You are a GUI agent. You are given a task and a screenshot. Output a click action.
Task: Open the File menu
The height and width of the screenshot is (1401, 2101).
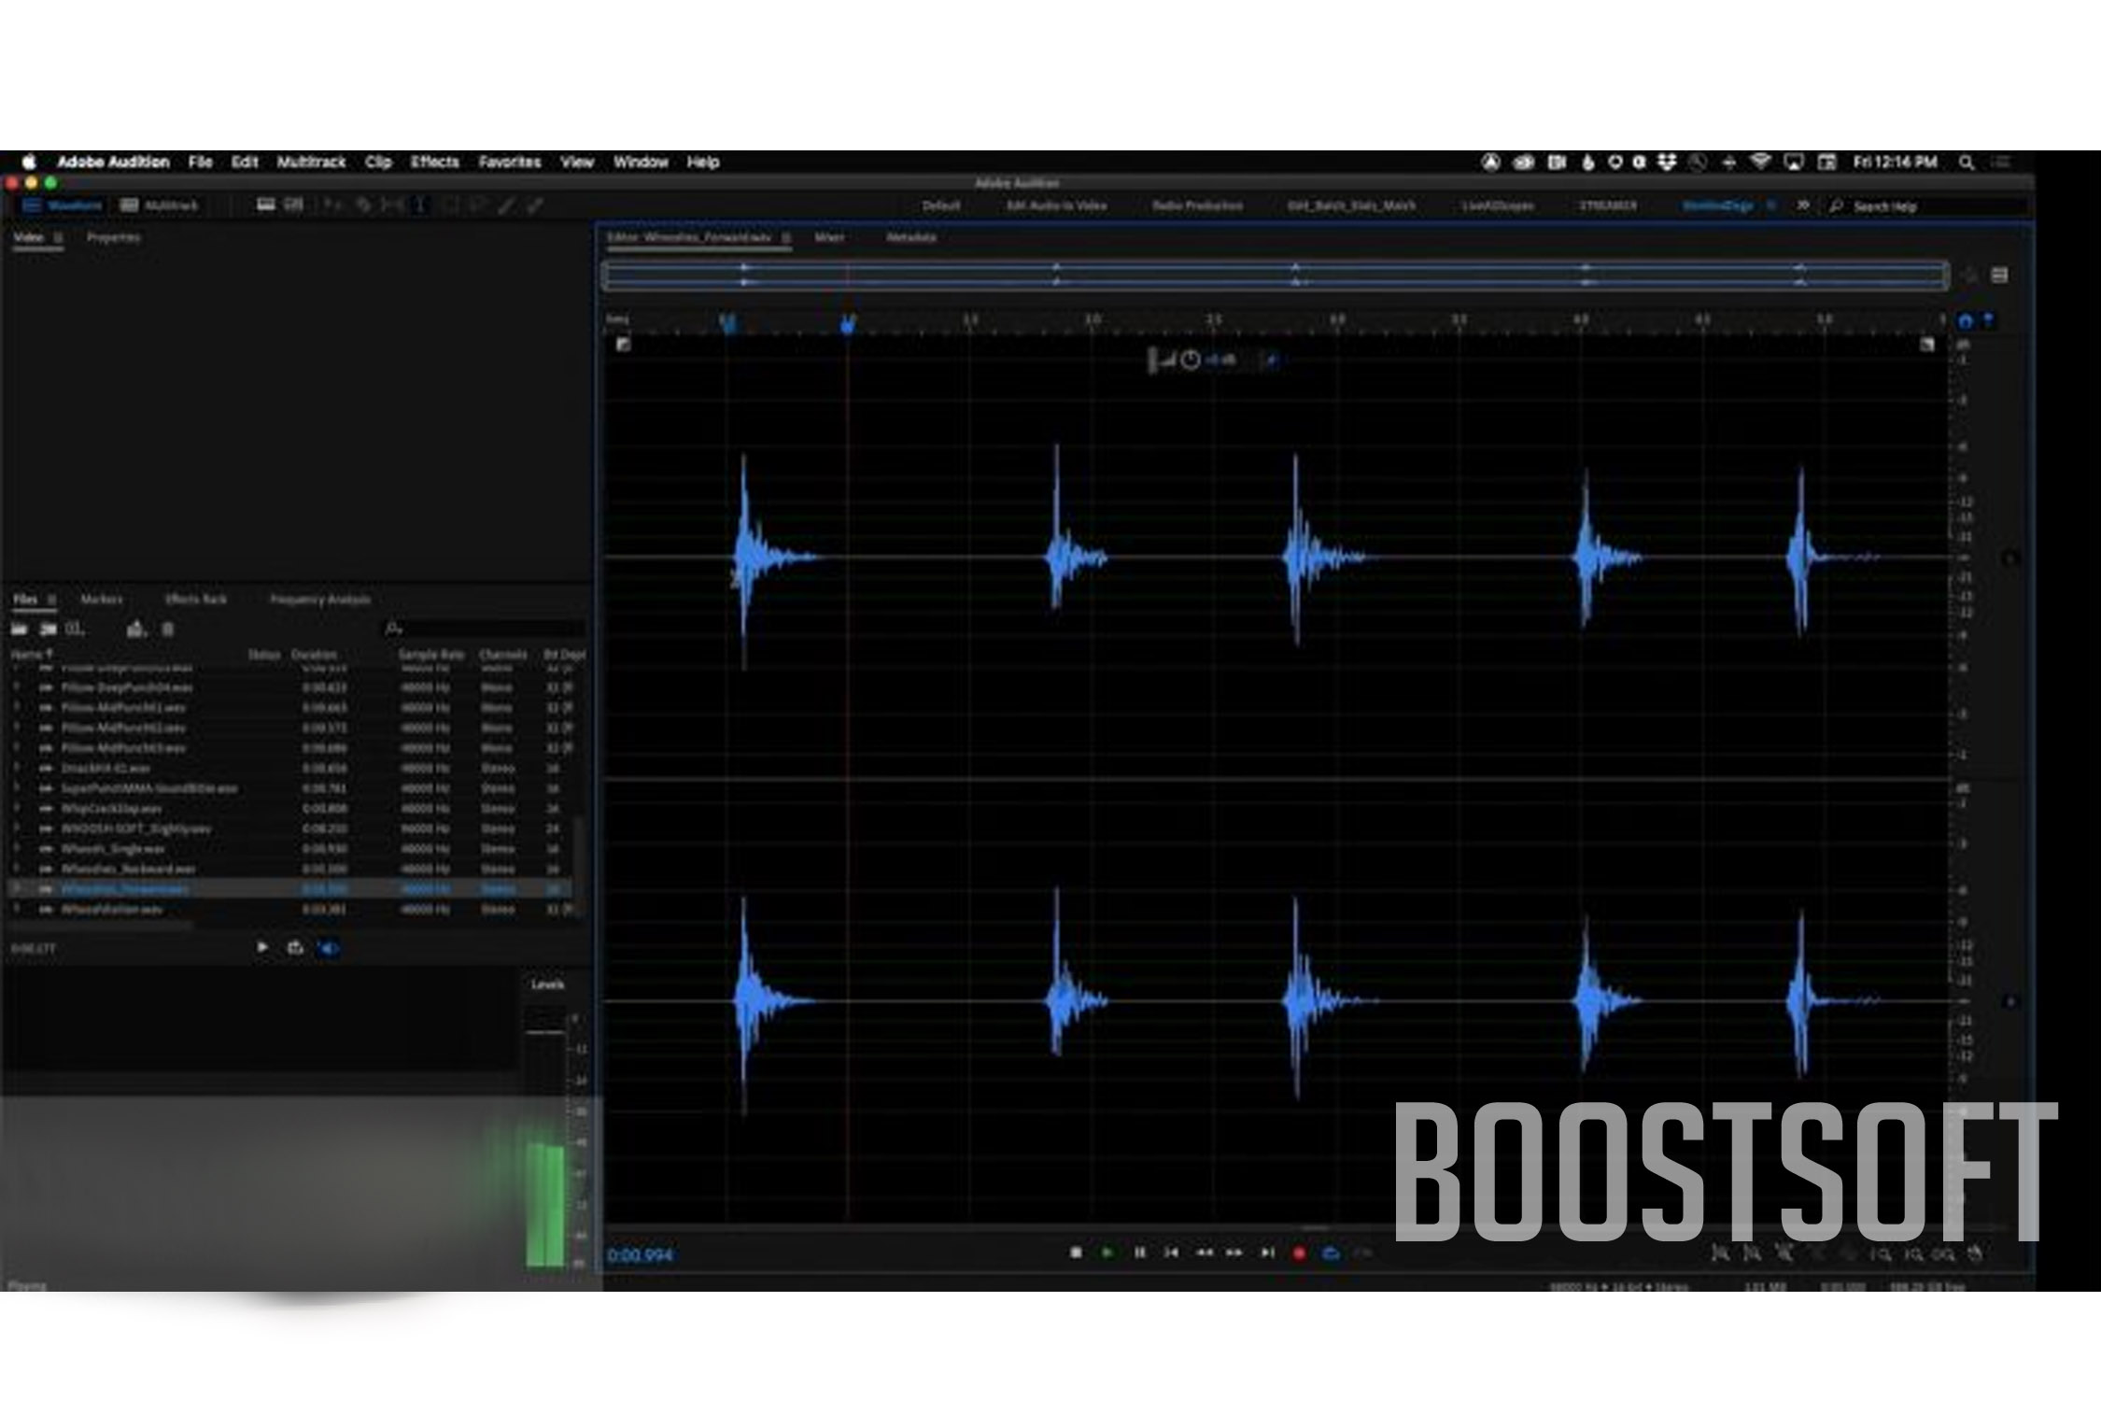pos(200,162)
